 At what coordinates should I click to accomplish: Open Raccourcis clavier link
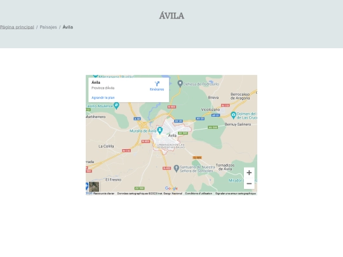[104, 194]
